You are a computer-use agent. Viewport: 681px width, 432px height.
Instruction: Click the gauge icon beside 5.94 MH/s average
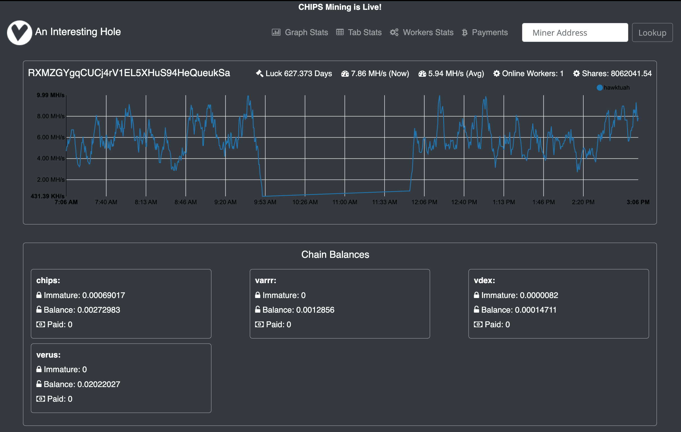point(422,73)
